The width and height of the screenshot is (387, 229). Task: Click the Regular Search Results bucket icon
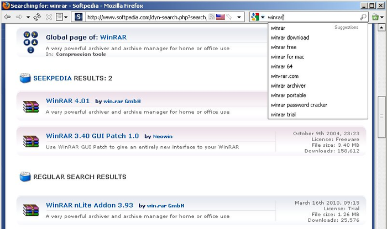click(x=25, y=177)
